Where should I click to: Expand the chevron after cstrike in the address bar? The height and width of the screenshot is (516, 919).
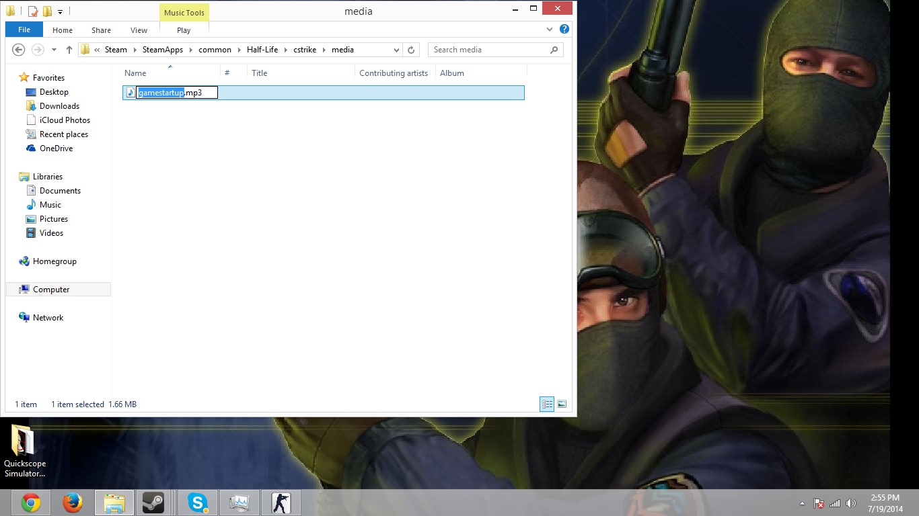click(324, 50)
